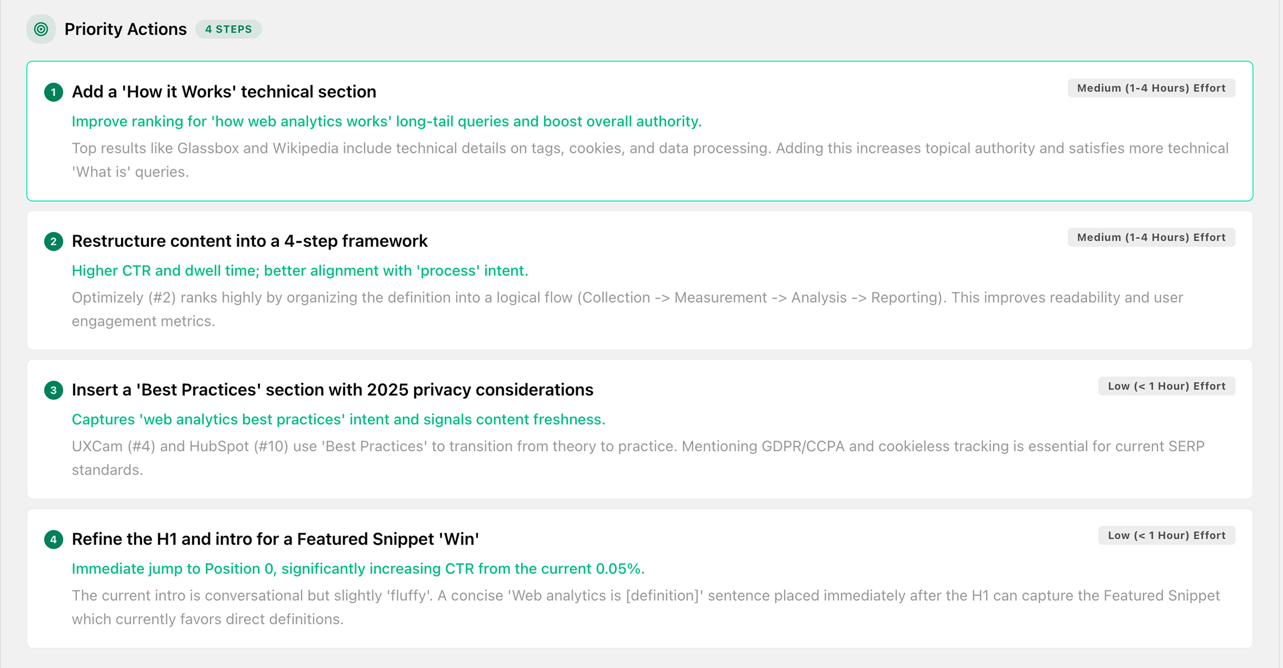
Task: Click 'Higher CTR and dwell time' benefit text
Action: (x=300, y=271)
